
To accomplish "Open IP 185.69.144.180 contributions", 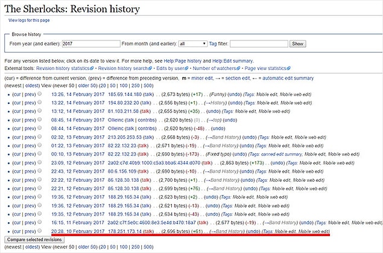I will [125, 94].
